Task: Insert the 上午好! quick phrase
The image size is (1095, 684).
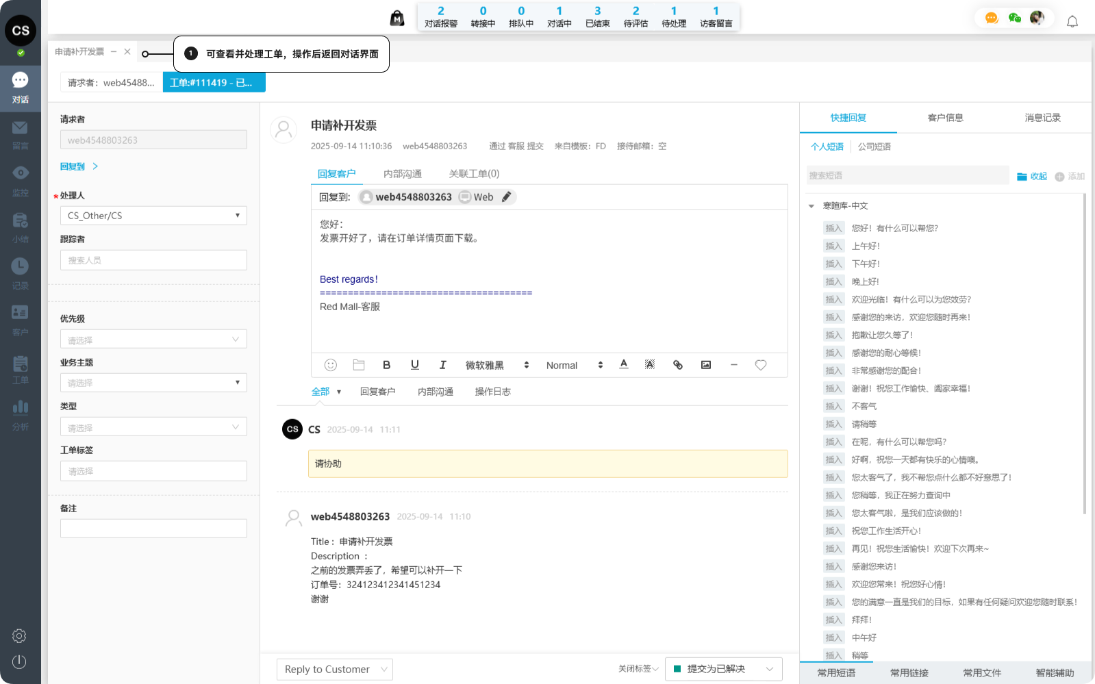Action: pos(833,246)
